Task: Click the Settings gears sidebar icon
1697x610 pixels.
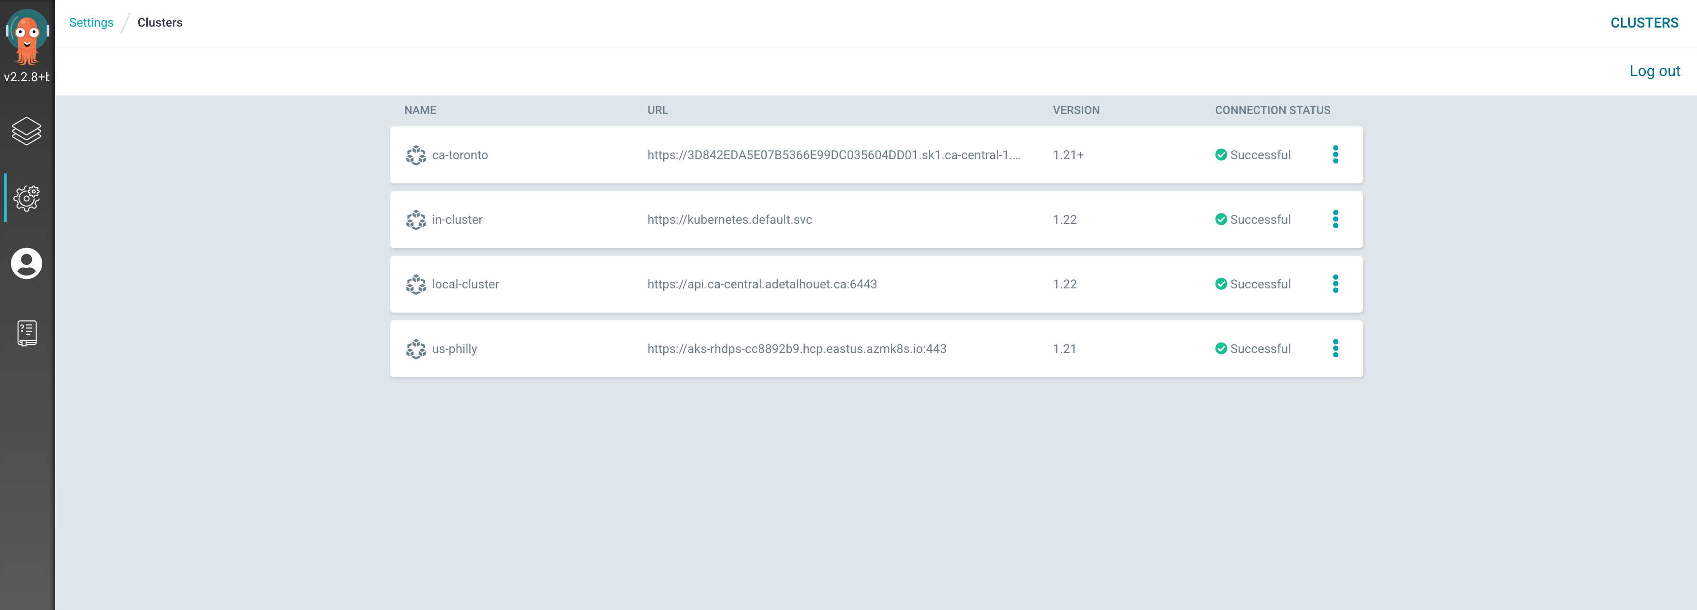Action: point(26,198)
